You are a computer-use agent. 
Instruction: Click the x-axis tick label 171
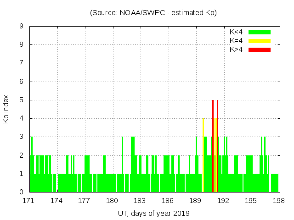[29, 201]
